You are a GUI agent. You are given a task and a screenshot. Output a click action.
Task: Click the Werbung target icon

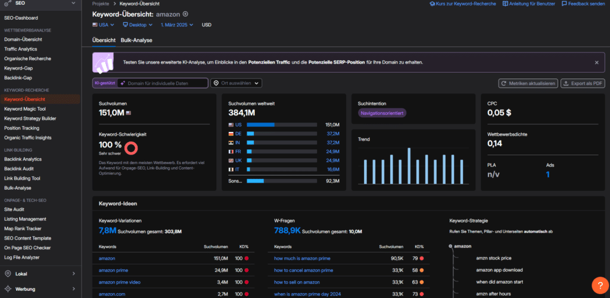pos(7,289)
